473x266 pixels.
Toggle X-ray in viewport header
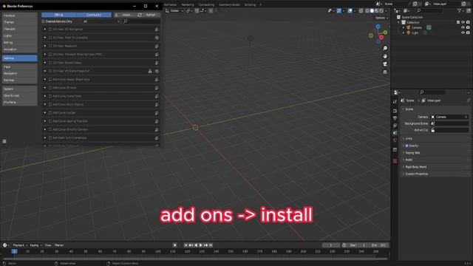[361, 10]
